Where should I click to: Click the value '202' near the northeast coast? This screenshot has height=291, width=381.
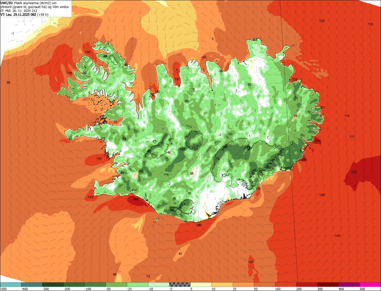coord(295,79)
